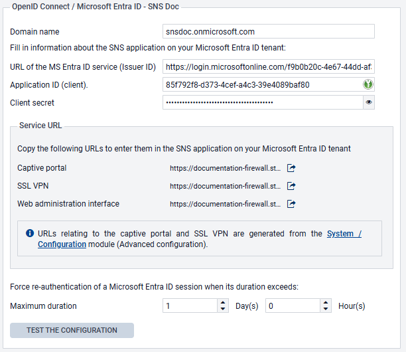Viewport: 406px width, 352px height.
Task: Click the green icon in Application ID field
Action: click(368, 85)
